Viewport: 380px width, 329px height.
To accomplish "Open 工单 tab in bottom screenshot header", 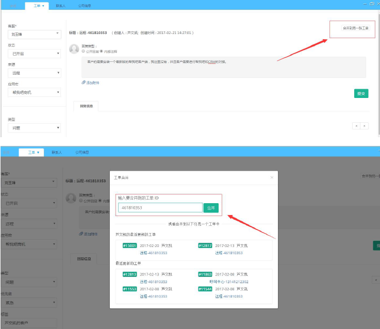I will point(31,152).
